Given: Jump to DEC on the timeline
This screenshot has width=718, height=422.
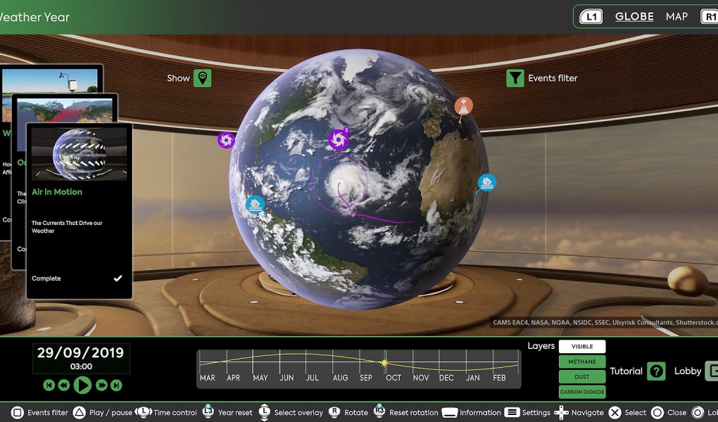Looking at the screenshot, I should click(x=446, y=378).
